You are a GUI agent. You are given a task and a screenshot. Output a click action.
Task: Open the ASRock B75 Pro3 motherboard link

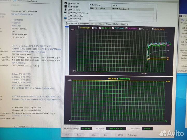(36, 49)
